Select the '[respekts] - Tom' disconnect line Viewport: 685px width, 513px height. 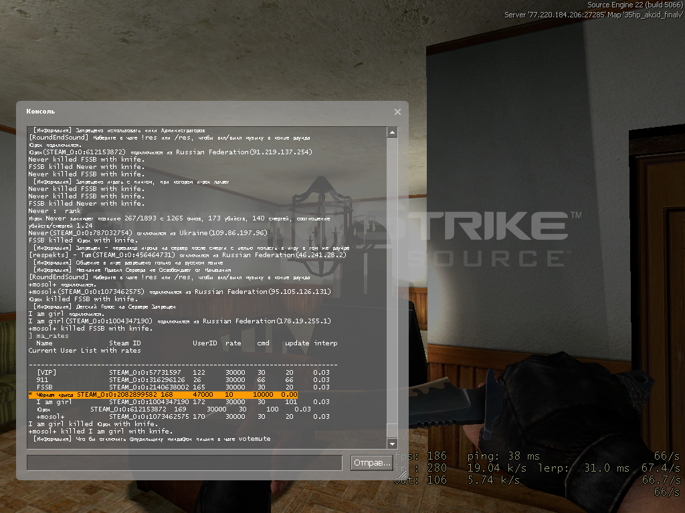click(187, 255)
